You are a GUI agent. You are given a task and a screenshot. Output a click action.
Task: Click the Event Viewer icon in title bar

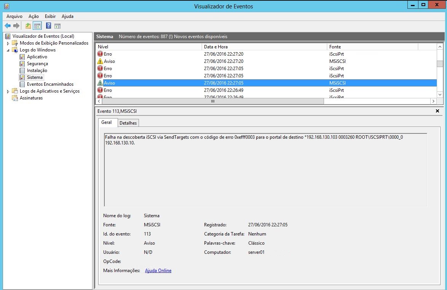pyautogui.click(x=6, y=6)
